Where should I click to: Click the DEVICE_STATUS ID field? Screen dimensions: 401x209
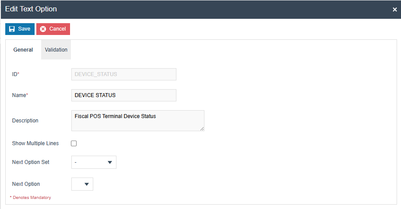click(123, 74)
